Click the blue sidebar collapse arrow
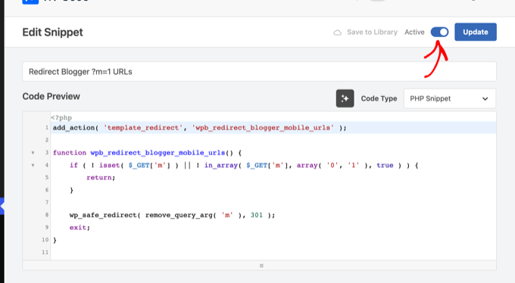 [x=2, y=206]
